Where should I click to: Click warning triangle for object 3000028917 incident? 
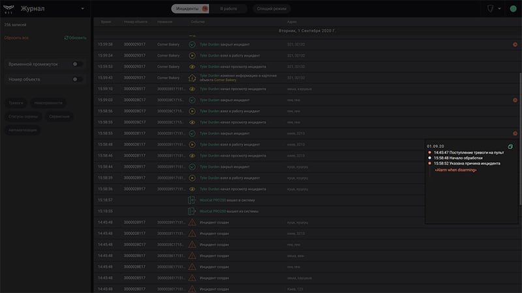[x=192, y=222]
